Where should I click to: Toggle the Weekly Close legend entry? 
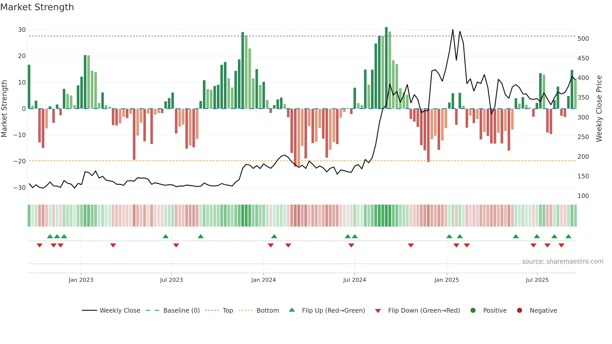tap(111, 310)
